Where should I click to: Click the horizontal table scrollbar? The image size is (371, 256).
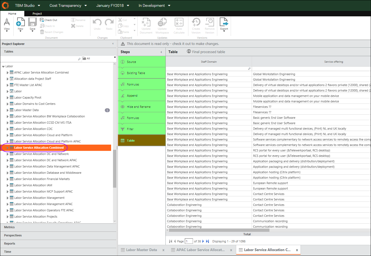point(219,230)
